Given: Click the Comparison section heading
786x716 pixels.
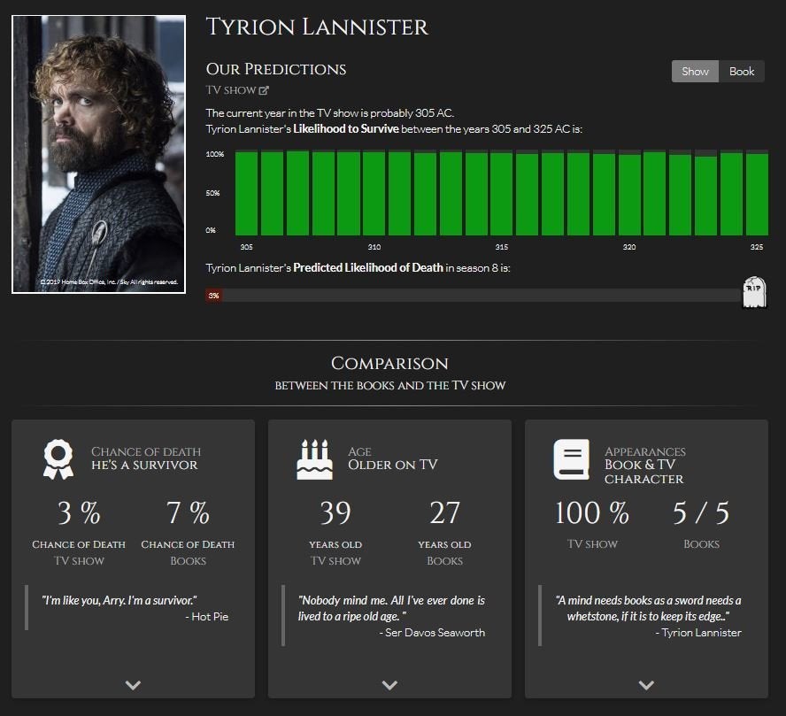Looking at the screenshot, I should tap(389, 363).
